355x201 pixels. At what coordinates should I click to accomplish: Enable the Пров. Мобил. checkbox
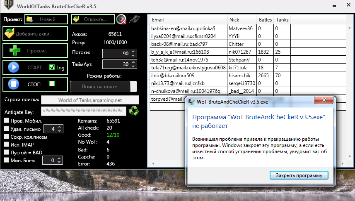[x=7, y=121]
